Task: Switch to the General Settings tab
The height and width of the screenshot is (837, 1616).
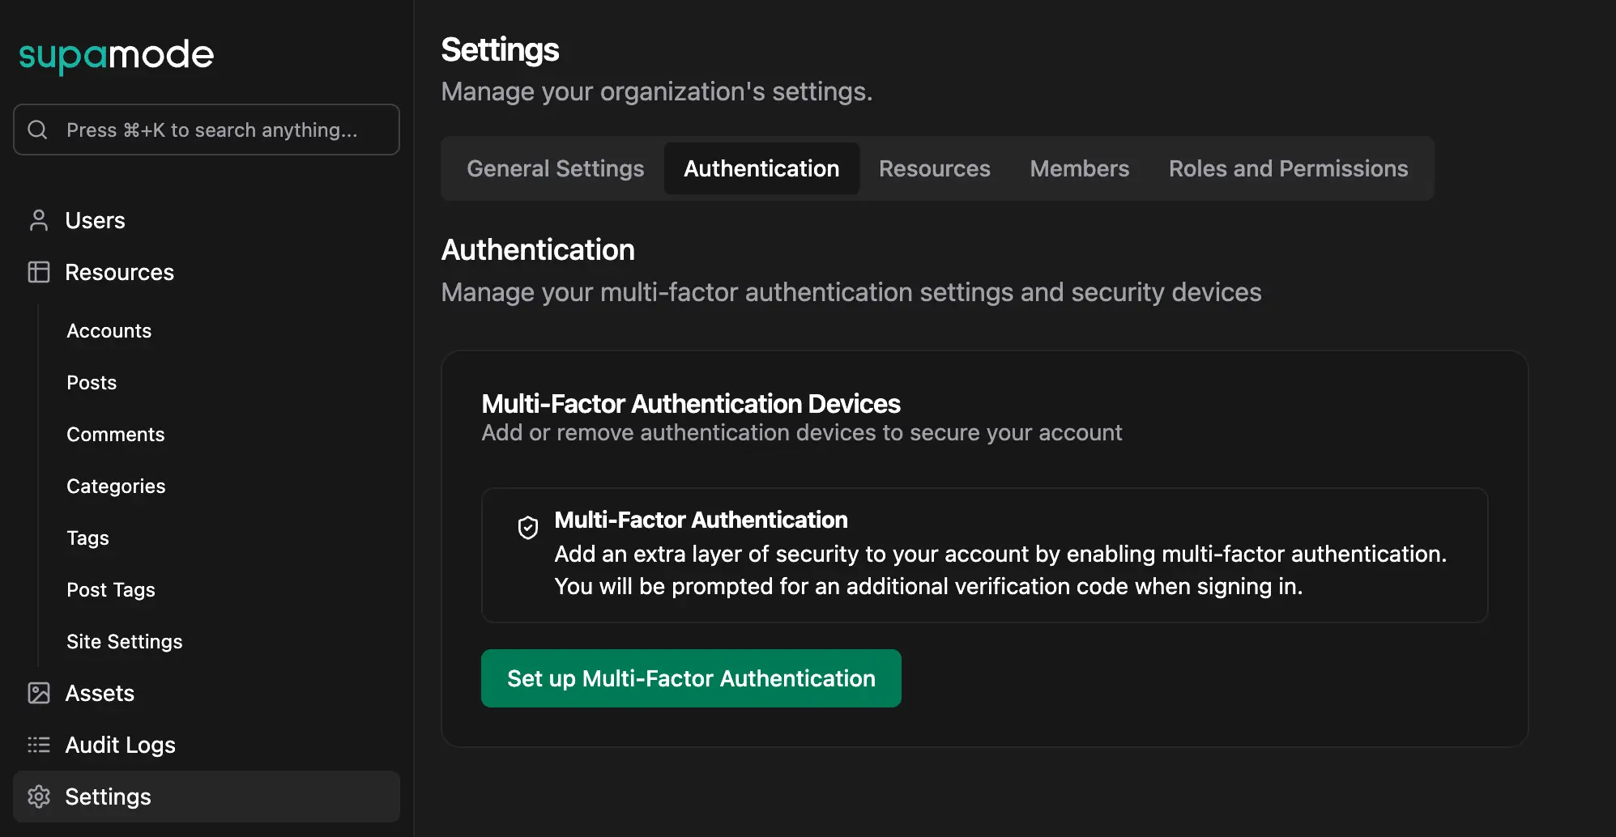Action: pos(555,168)
